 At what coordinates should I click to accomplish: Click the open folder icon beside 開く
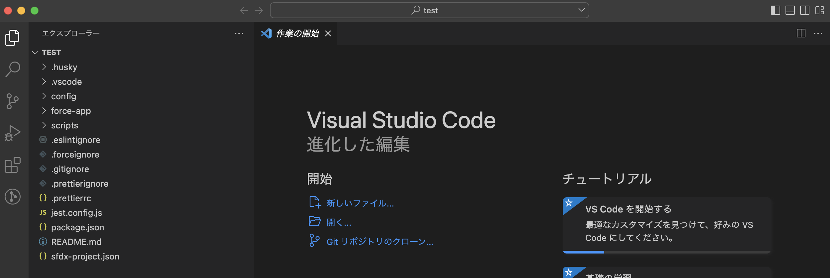pyautogui.click(x=315, y=221)
